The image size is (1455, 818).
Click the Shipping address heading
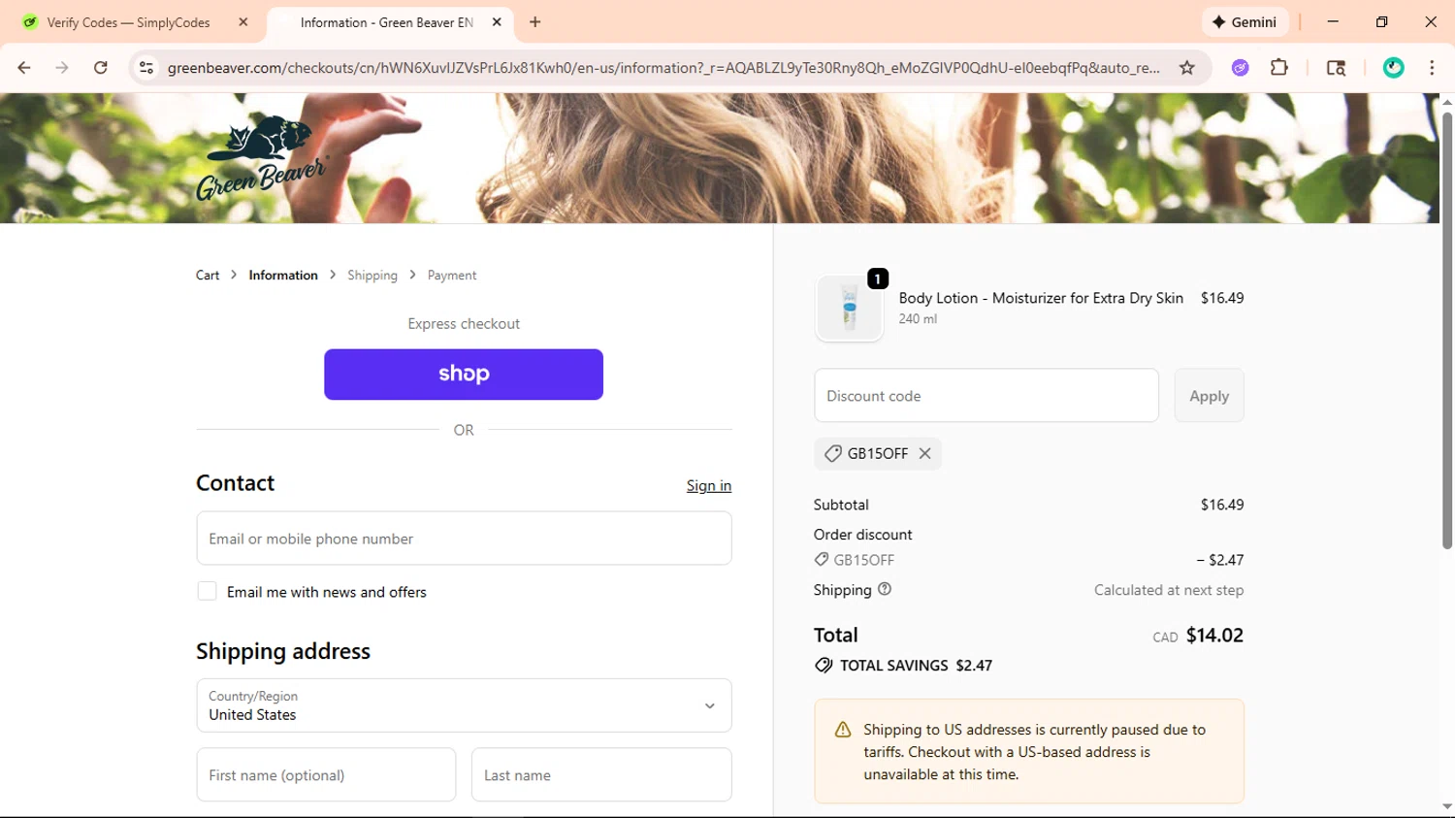tap(283, 651)
